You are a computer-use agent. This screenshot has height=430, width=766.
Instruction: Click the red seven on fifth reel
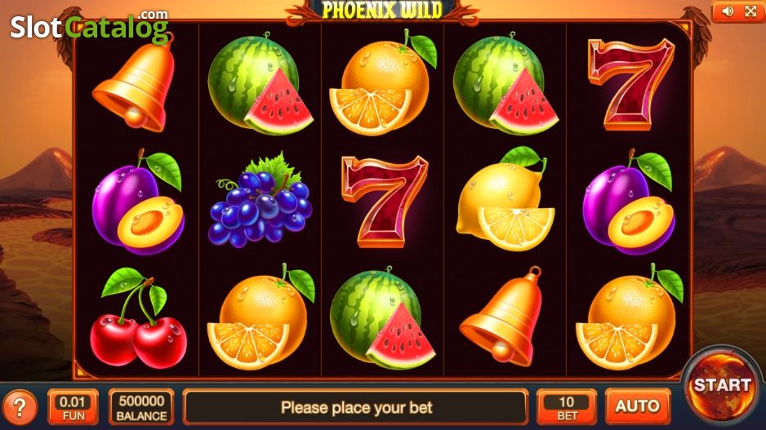coord(630,84)
